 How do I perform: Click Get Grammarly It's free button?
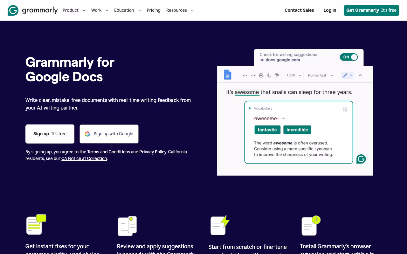pyautogui.click(x=371, y=10)
